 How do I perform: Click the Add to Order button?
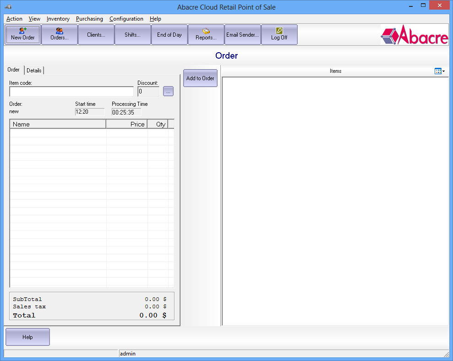200,78
